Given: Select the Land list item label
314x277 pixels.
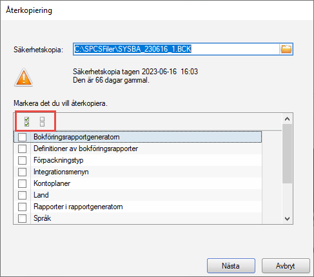Looking at the screenshot, I should [x=41, y=195].
